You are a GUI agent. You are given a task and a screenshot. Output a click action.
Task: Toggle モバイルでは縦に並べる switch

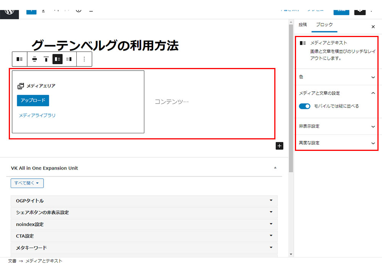(304, 106)
